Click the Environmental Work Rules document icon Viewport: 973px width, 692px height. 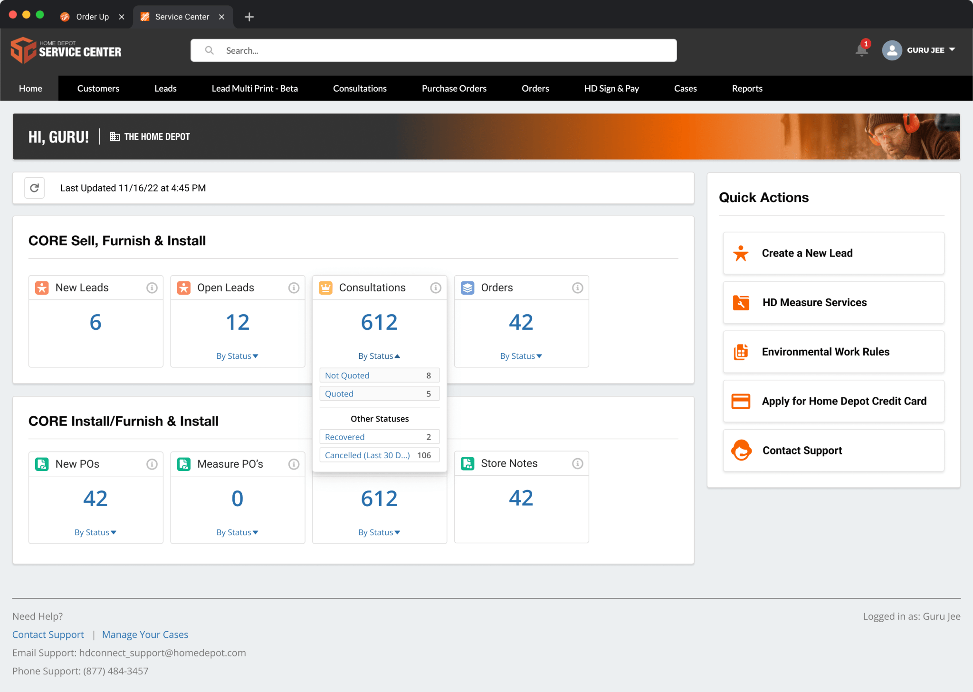coord(741,352)
